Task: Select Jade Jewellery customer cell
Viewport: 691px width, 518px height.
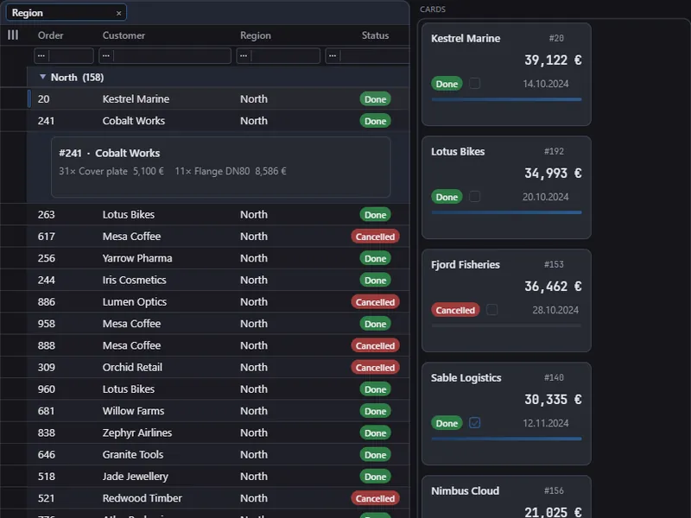Action: pyautogui.click(x=136, y=477)
